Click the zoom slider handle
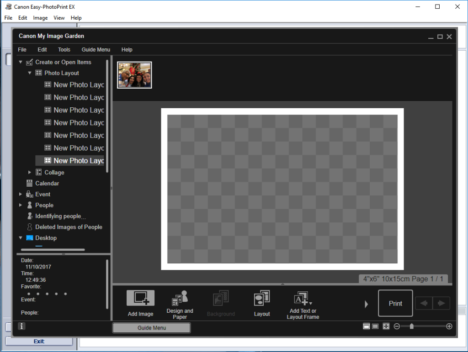The width and height of the screenshot is (468, 352). coord(412,326)
